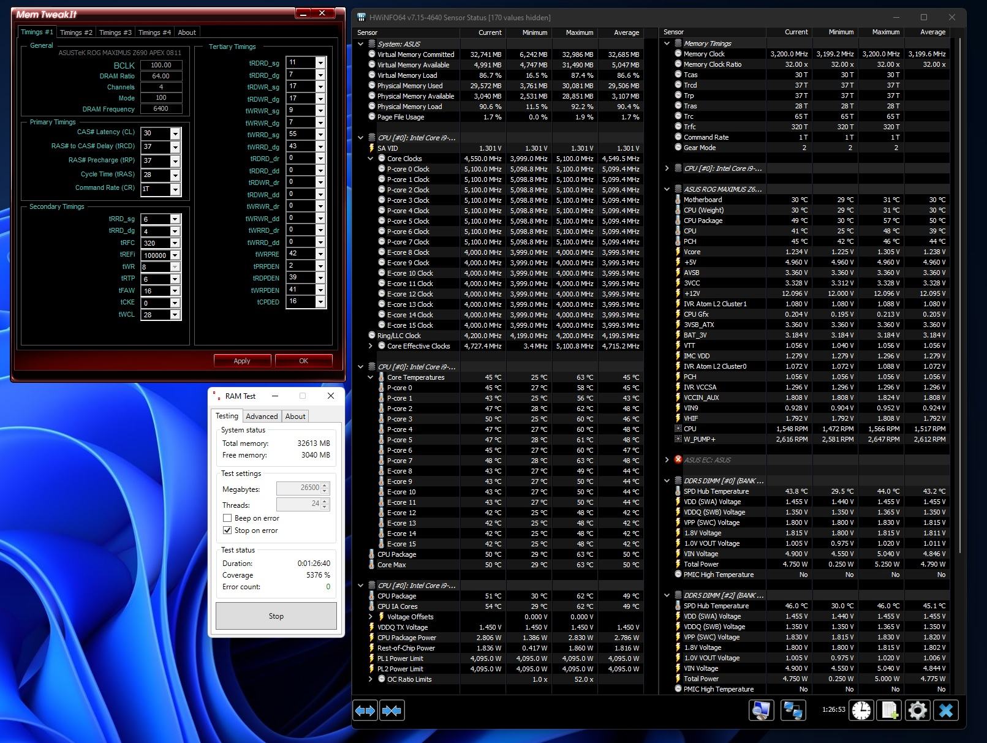Screen dimensions: 987x743
Task: Open HWiNFO system summary monitor icon
Action: 761,710
